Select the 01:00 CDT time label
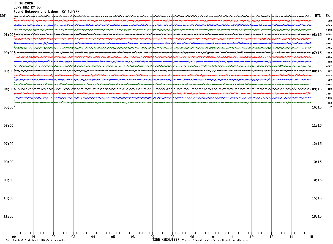 pos(9,35)
